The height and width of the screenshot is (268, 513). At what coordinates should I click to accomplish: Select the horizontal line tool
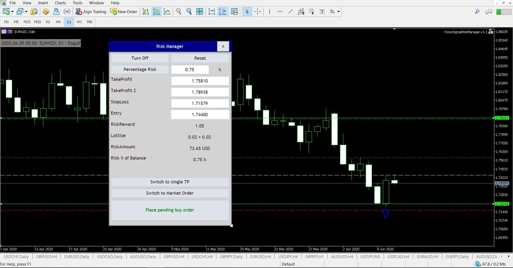[280, 12]
